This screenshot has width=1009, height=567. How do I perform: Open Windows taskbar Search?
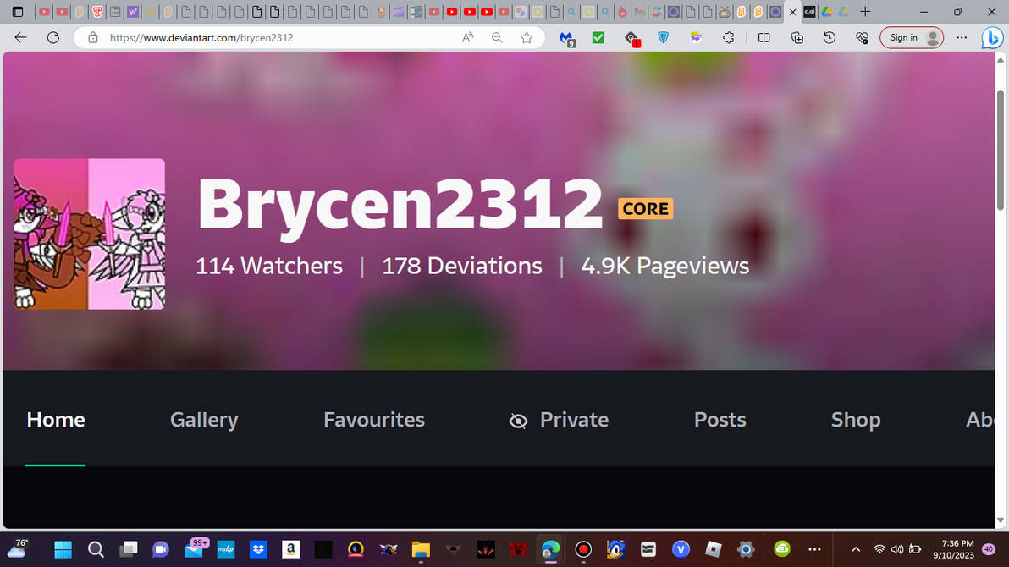[x=96, y=549]
